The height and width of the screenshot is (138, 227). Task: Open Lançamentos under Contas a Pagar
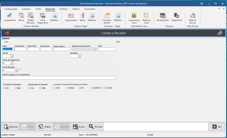pyautogui.click(x=71, y=17)
